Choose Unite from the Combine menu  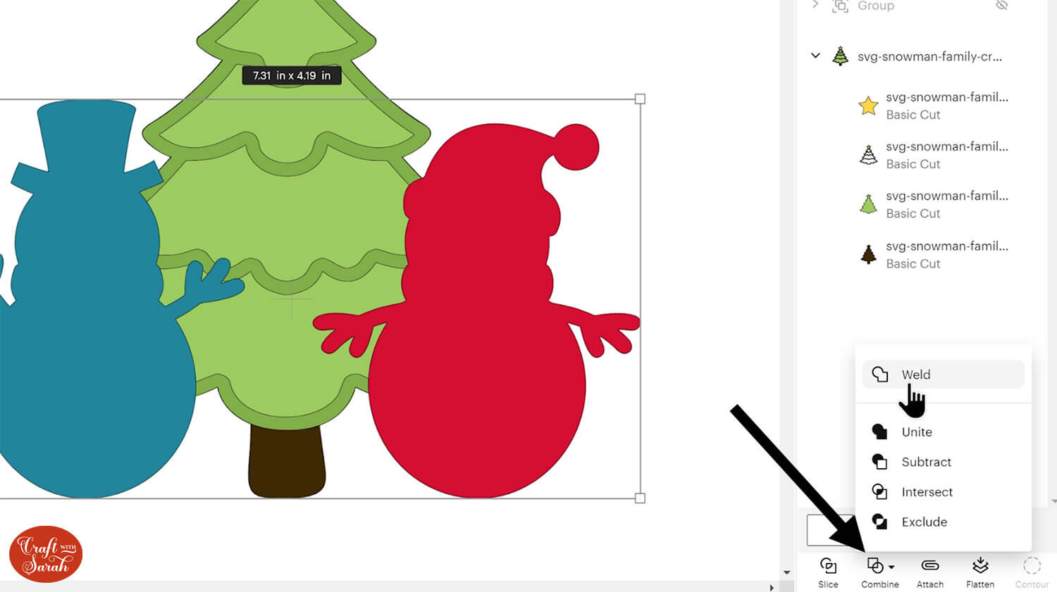click(916, 432)
